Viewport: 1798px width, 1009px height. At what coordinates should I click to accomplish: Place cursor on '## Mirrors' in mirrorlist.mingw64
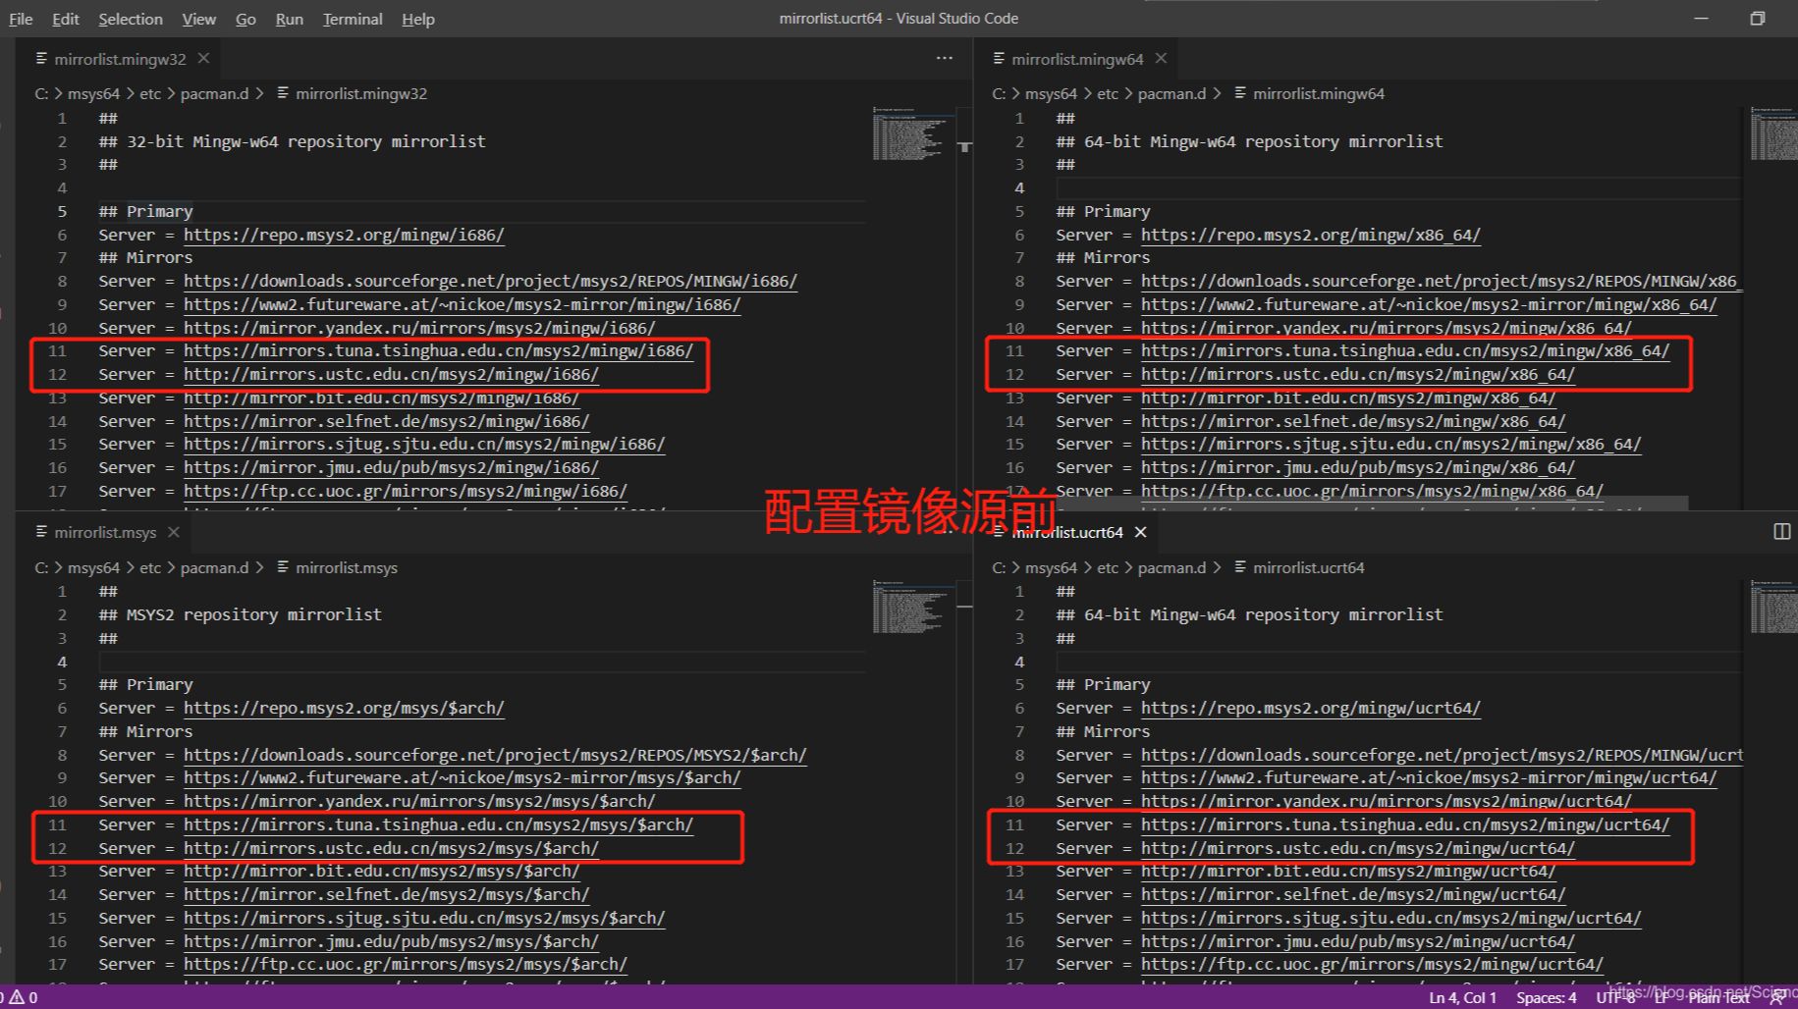pyautogui.click(x=1102, y=257)
